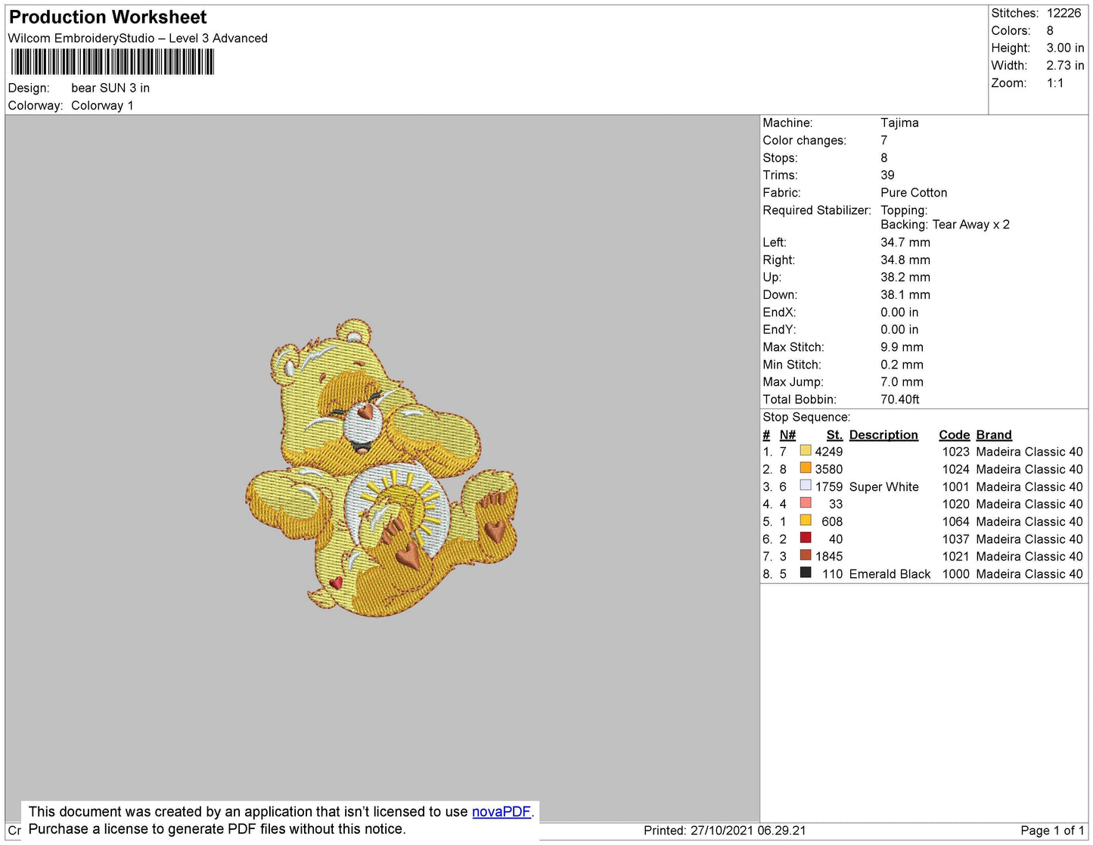The height and width of the screenshot is (845, 1093).
Task: Click the Stops value 8
Action: [884, 157]
